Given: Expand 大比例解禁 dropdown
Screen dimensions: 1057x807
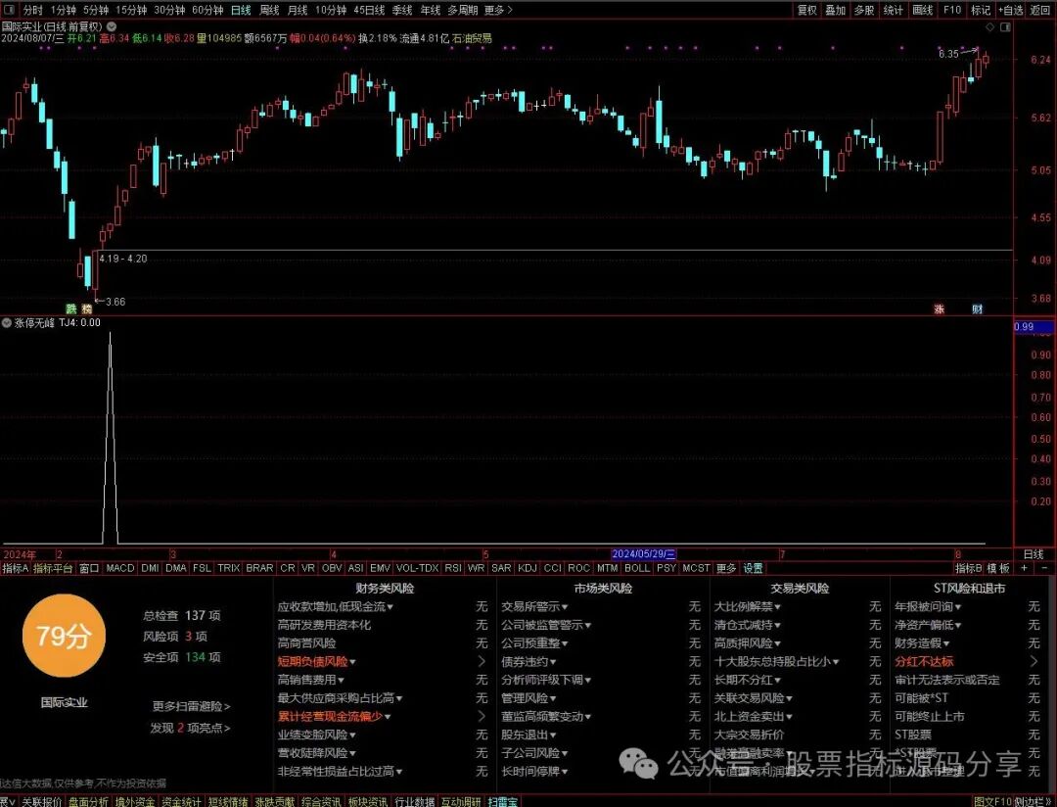Looking at the screenshot, I should coord(778,607).
